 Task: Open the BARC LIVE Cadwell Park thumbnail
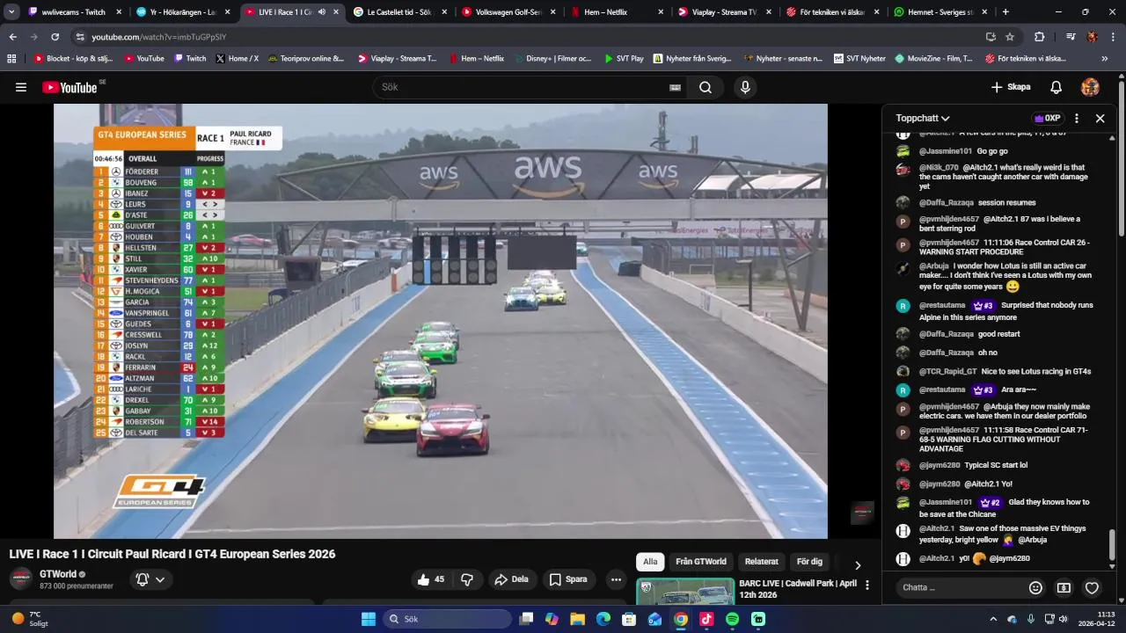tap(685, 592)
